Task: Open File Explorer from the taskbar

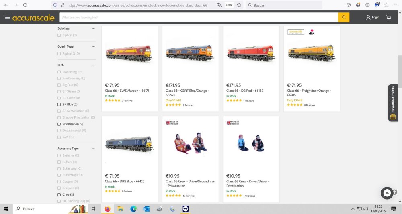Action: (x=120, y=209)
